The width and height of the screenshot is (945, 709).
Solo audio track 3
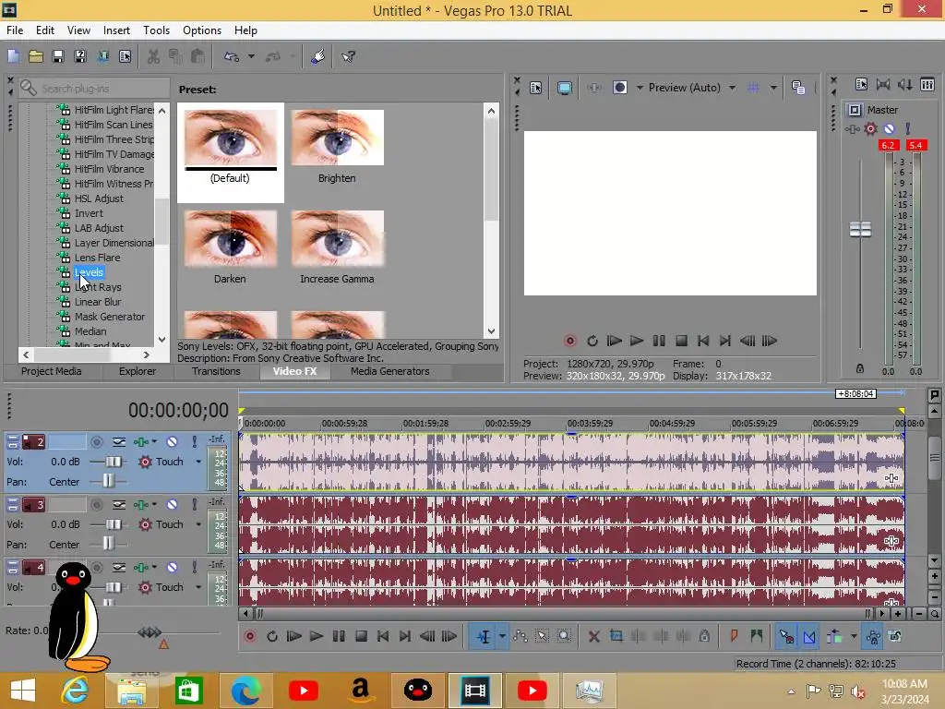coord(194,505)
